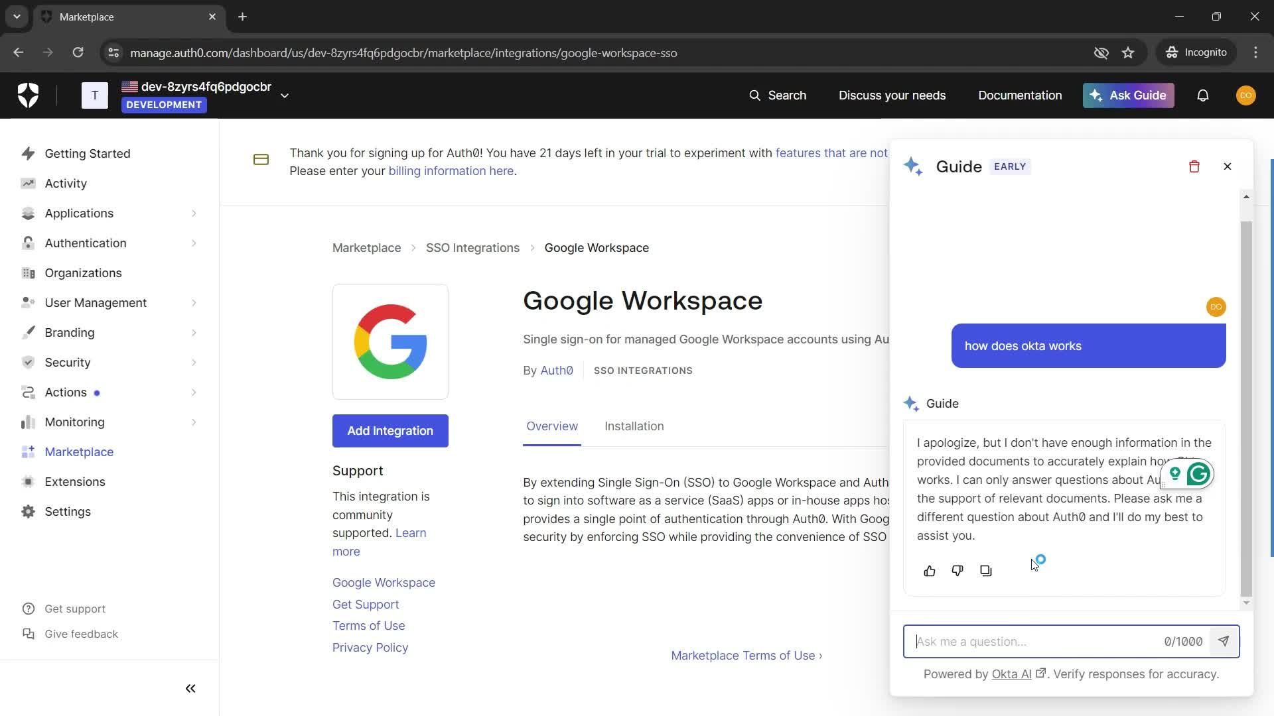This screenshot has width=1274, height=716.
Task: Send the question with arrow icon
Action: (x=1224, y=641)
